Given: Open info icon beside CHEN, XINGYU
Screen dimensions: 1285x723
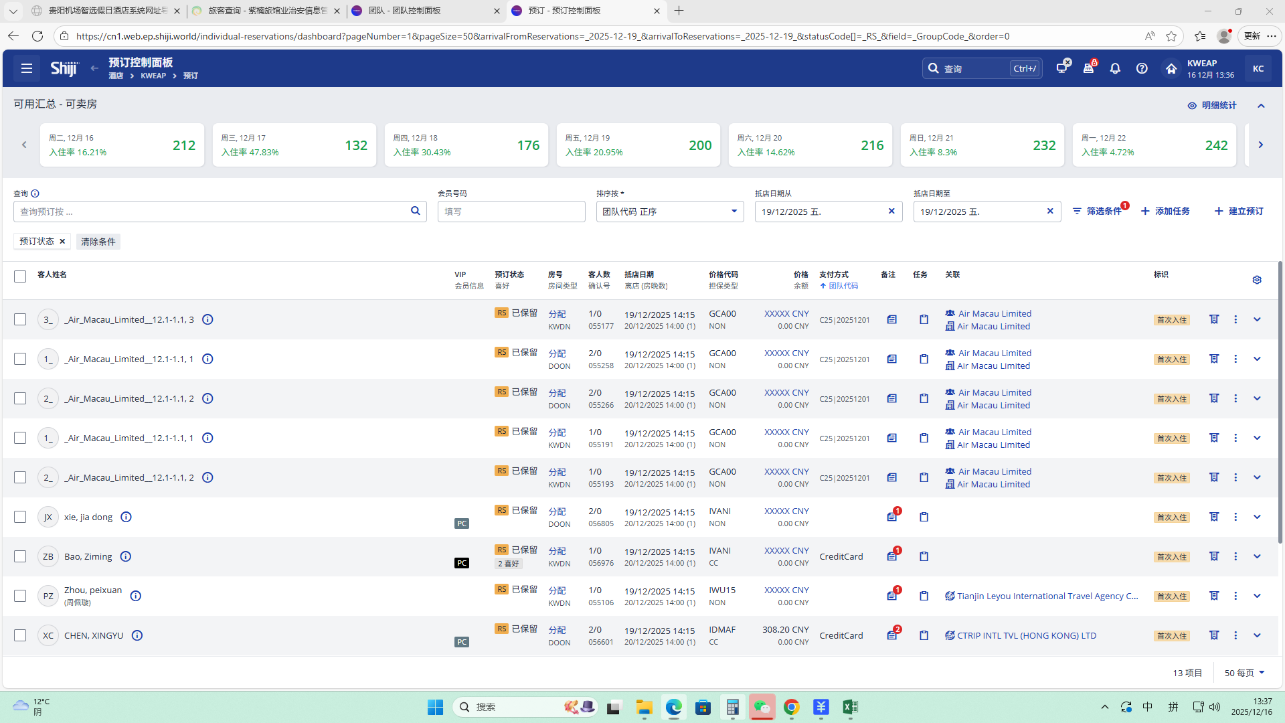Looking at the screenshot, I should [137, 635].
